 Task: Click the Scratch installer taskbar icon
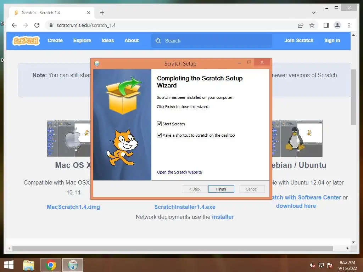73,265
